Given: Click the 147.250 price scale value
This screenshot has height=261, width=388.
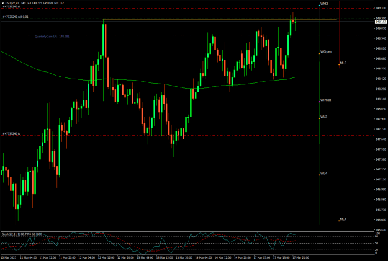Looking at the screenshot, I should tap(380, 169).
